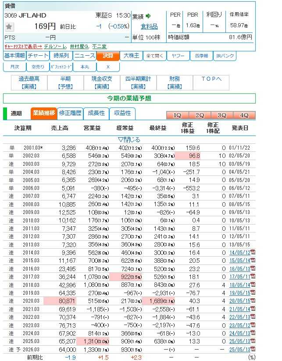Open PDF icon beside 18/05/14

point(253,285)
